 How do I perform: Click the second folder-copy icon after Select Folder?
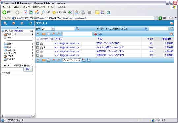pyautogui.click(x=89, y=60)
